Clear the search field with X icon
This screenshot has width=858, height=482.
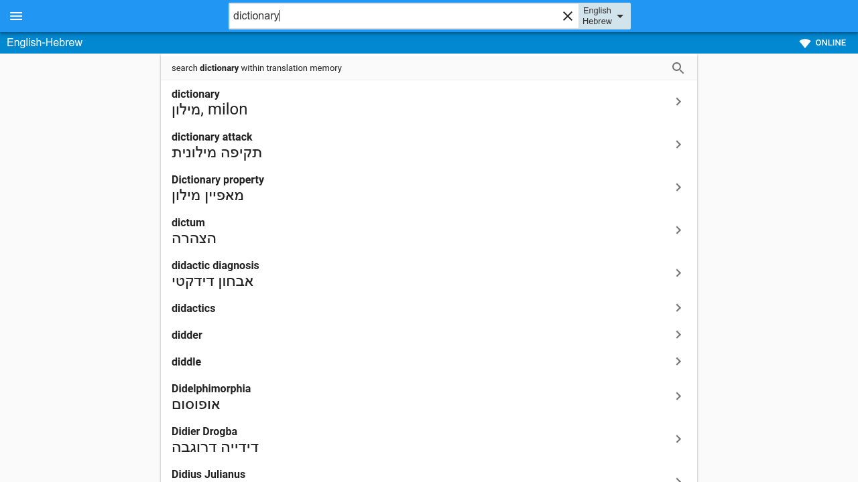pos(568,16)
